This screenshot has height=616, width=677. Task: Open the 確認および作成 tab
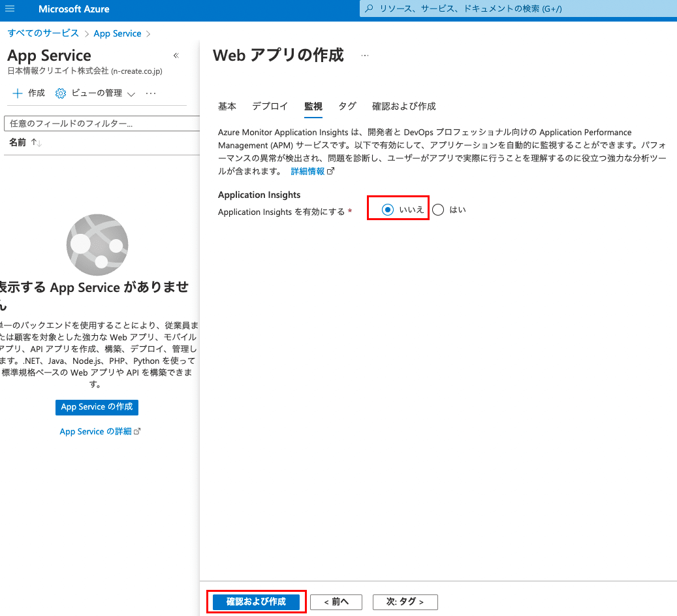coord(404,106)
